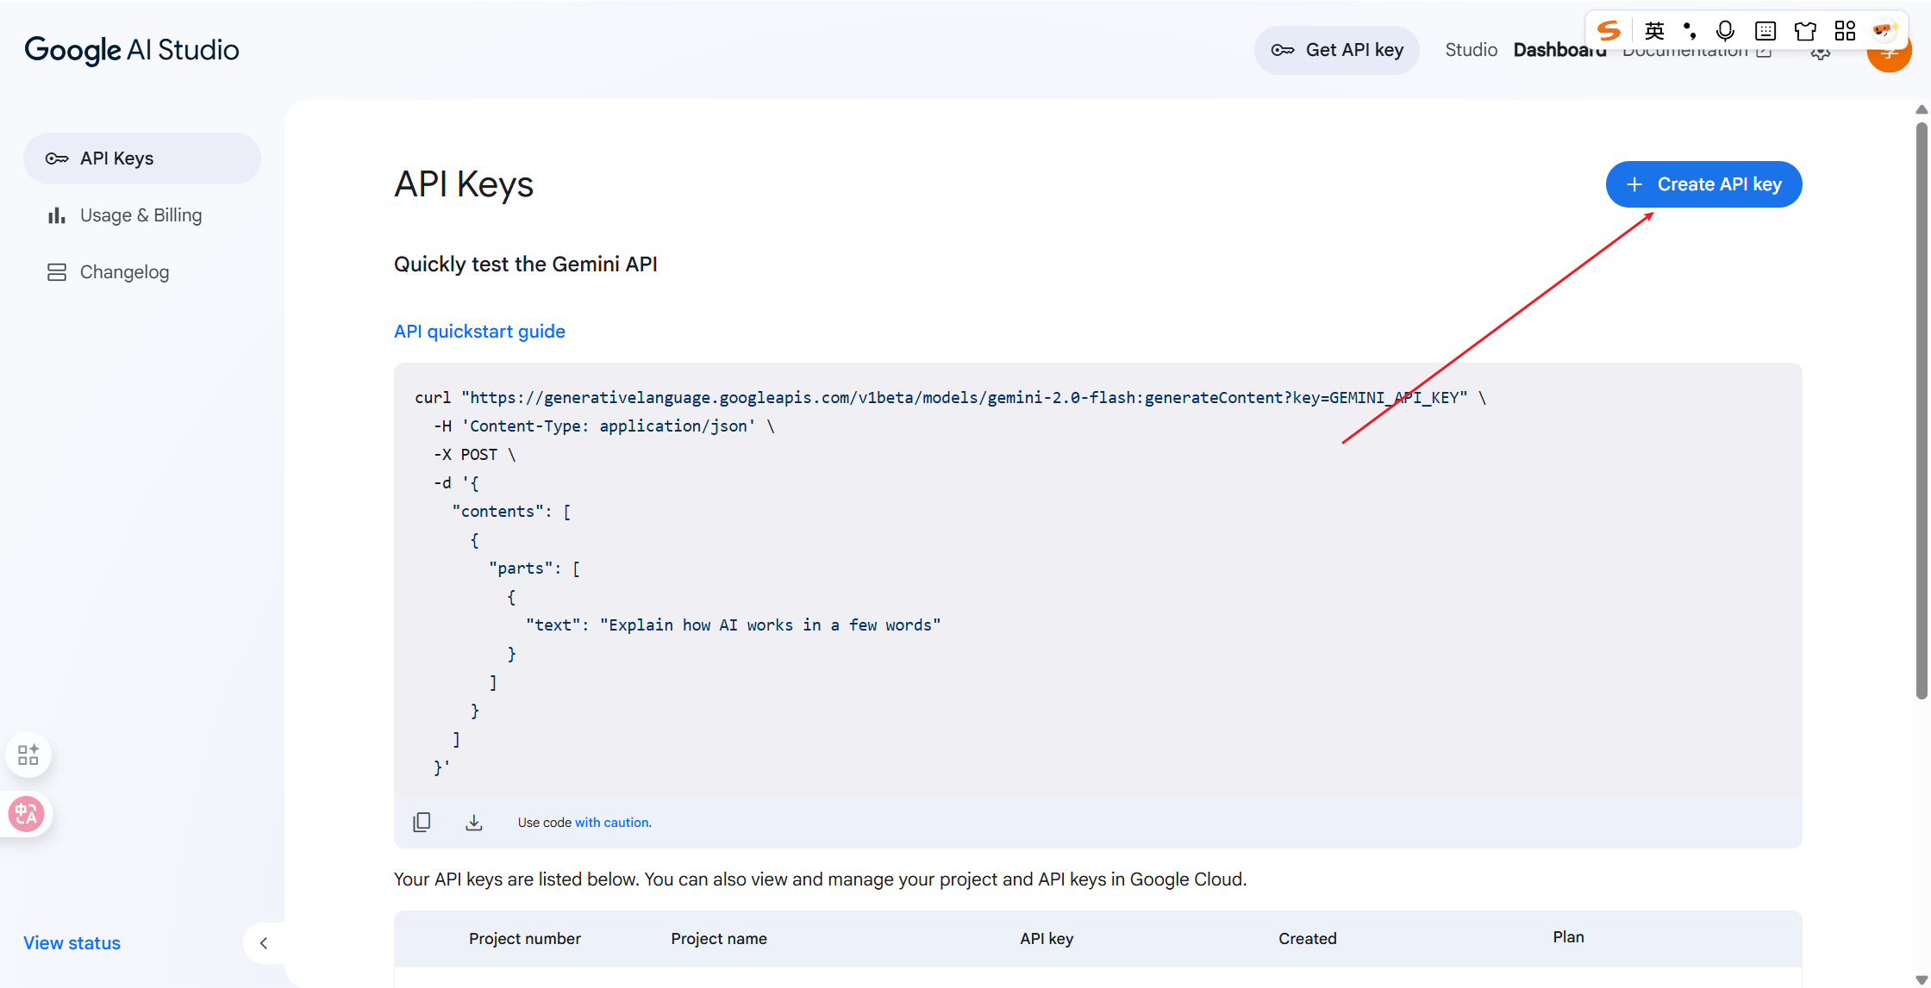
Task: Toggle Sogou English/Chinese input mode
Action: click(1653, 31)
